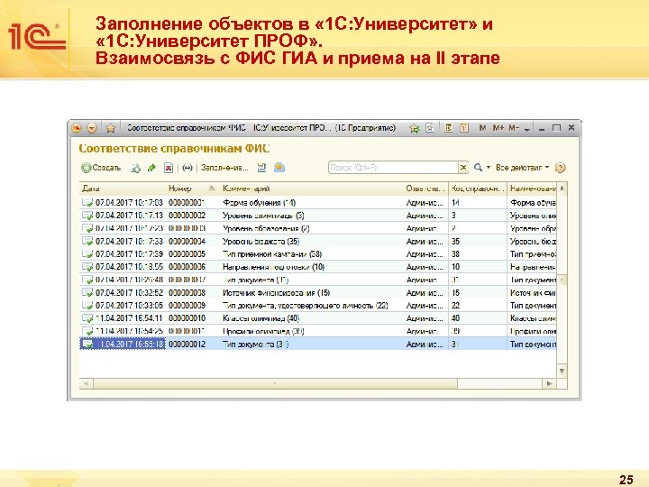649x487 pixels.
Task: Expand the search dropdown arrow next to magnifier
Action: 489,168
